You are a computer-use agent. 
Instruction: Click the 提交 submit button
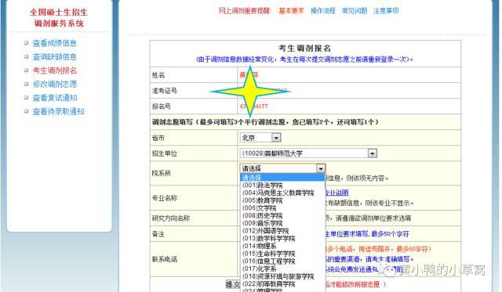tap(233, 284)
